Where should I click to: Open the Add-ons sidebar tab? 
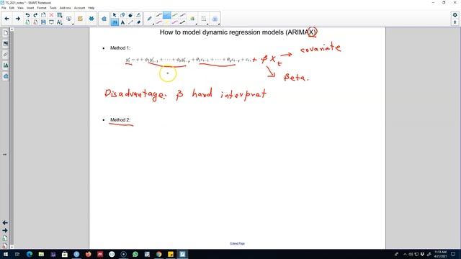point(6,76)
